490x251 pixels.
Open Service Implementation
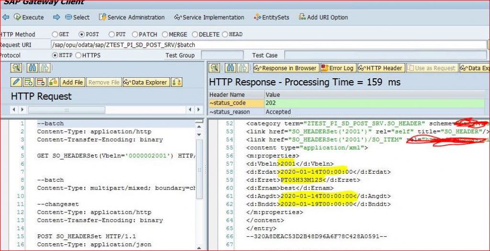(209, 18)
